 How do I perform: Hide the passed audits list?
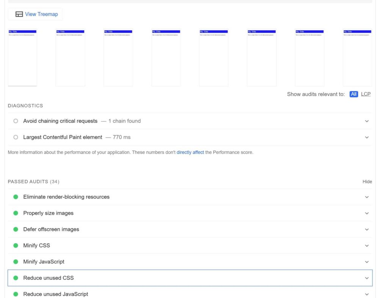367,182
